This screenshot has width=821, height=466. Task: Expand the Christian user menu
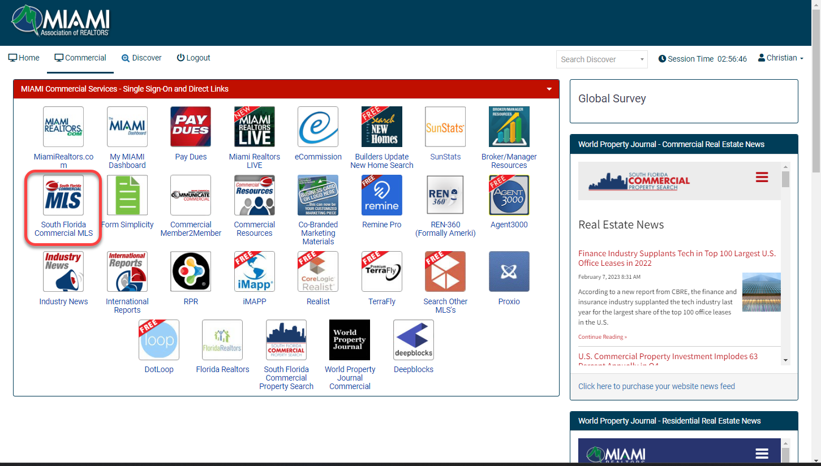[x=781, y=58]
